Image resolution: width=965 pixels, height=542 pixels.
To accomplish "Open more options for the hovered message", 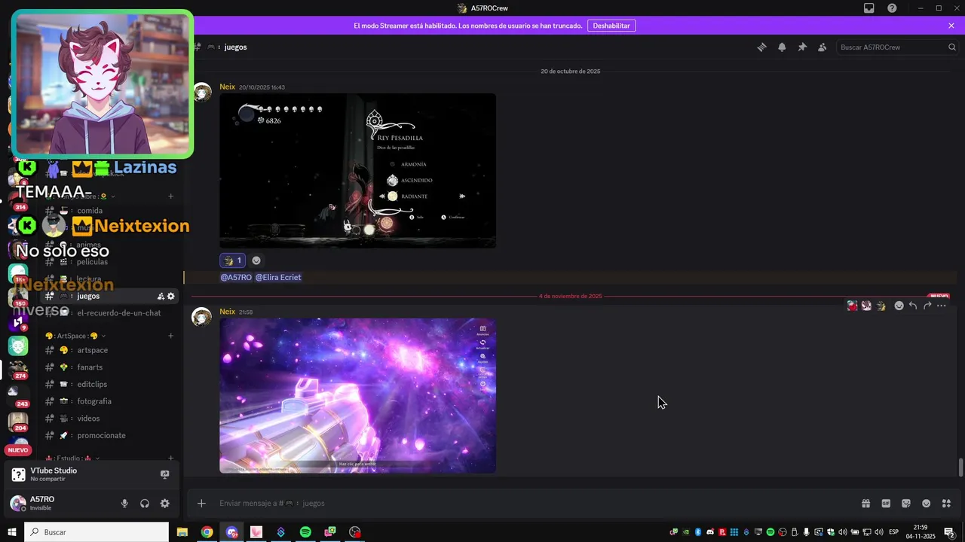I will click(x=941, y=306).
